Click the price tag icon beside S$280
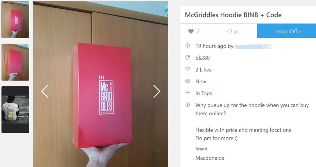This screenshot has width=316, height=167. click(x=187, y=58)
